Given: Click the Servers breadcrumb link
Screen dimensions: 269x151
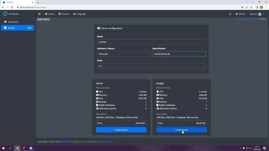Looking at the screenshot, I should tap(253, 18).
